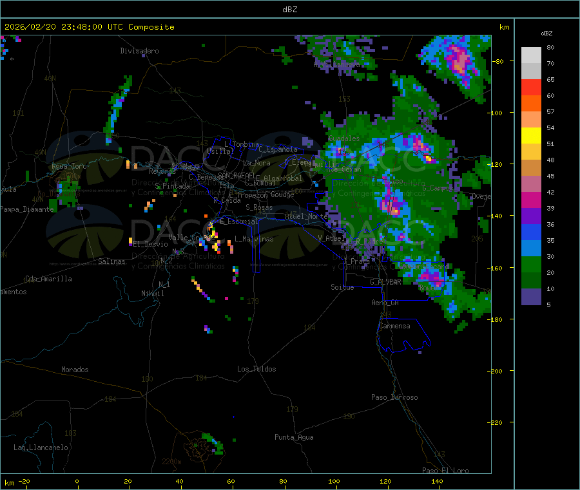Click the white 80 dBZ legend swatch
This screenshot has width=580, height=490.
531,55
